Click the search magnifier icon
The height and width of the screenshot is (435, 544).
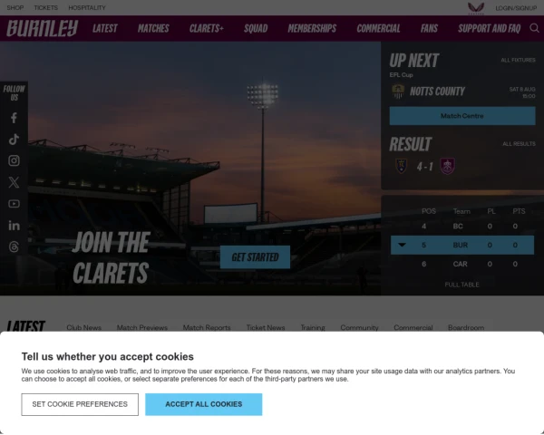(x=534, y=28)
